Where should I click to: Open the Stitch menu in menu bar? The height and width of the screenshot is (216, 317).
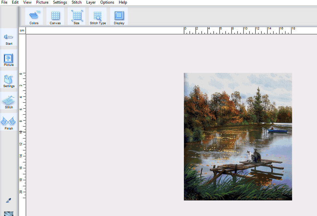[77, 2]
